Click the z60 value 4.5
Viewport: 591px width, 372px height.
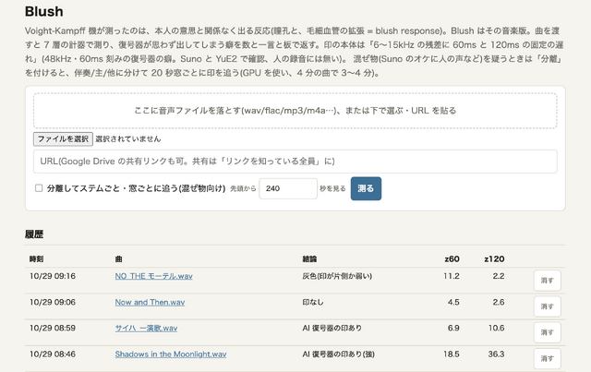pos(453,302)
